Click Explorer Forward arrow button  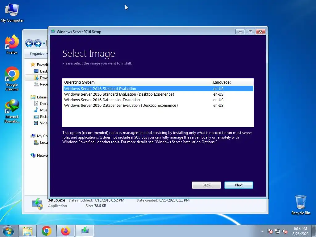[38, 43]
